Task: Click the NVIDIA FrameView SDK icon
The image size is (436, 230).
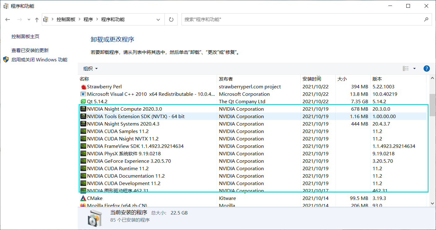Action: pyautogui.click(x=83, y=146)
